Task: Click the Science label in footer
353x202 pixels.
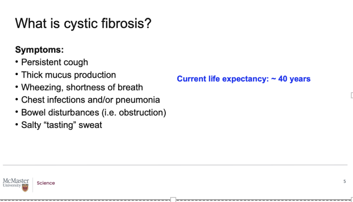Action: [x=46, y=183]
